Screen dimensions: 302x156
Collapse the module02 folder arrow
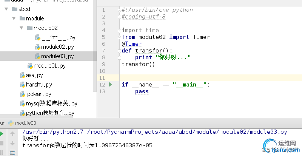[x=22, y=28]
